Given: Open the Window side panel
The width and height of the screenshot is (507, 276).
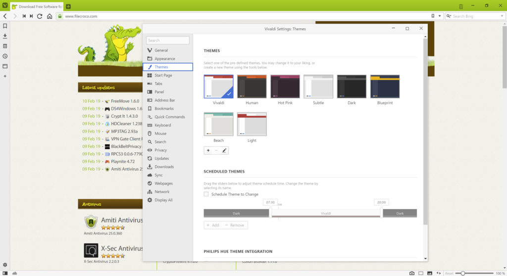Looking at the screenshot, I should (x=5, y=66).
